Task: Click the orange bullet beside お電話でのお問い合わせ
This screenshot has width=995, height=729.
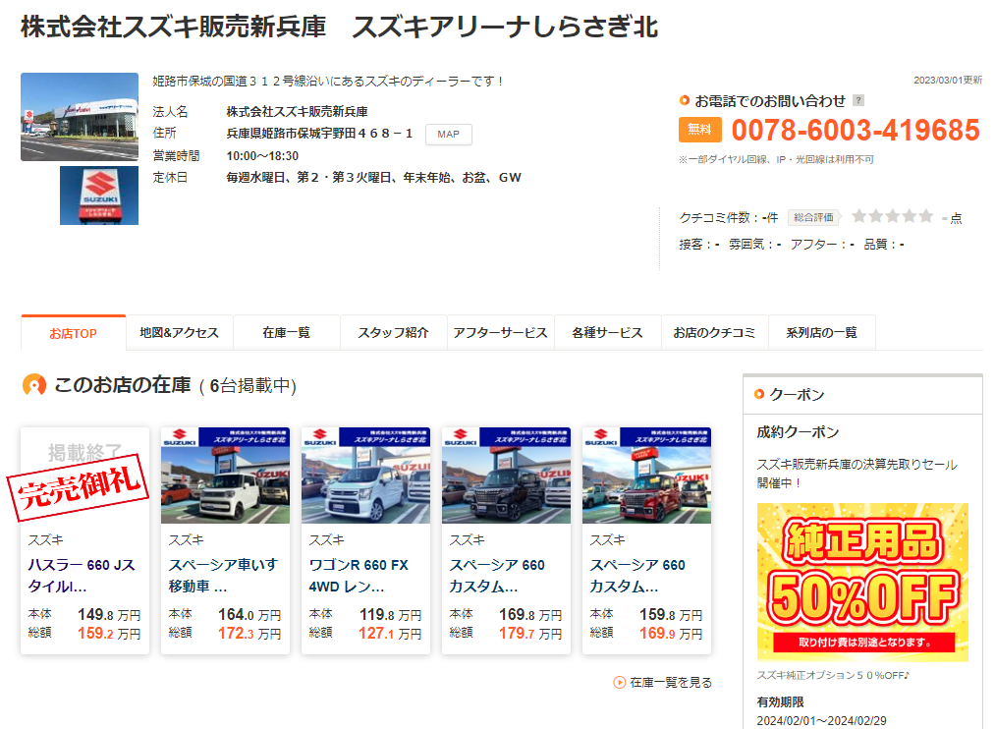Action: coord(684,100)
